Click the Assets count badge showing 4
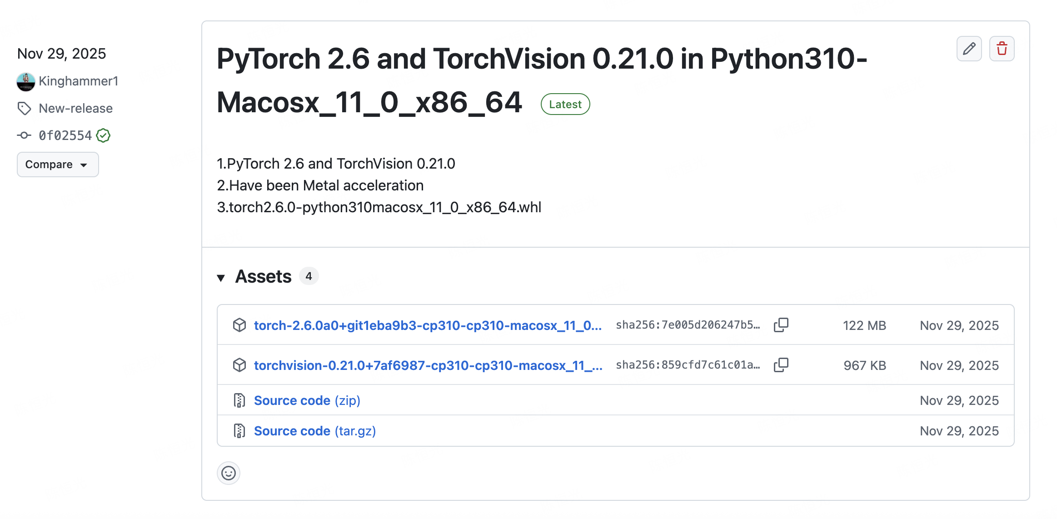Viewport: 1057px width, 519px height. pos(309,276)
